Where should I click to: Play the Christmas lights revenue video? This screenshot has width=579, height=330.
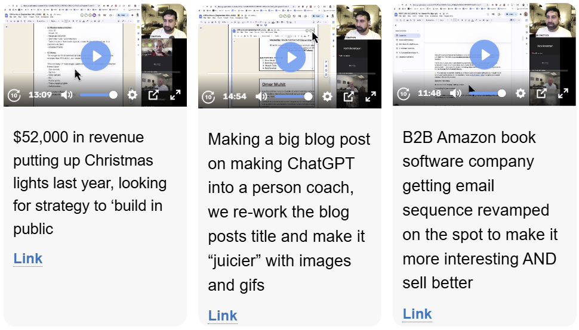point(96,56)
